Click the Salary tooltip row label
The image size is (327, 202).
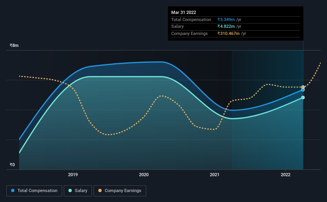[x=178, y=27]
